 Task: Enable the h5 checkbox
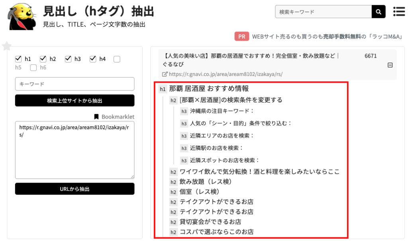click(x=117, y=59)
